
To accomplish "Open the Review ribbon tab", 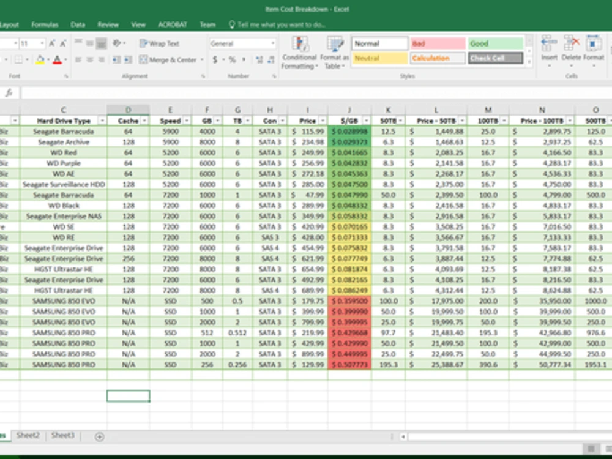I will (x=108, y=24).
